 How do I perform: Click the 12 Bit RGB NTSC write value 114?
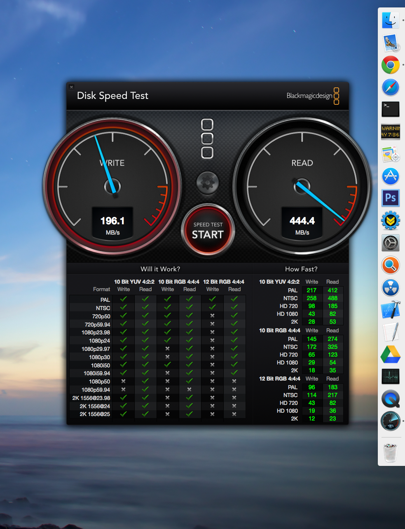pyautogui.click(x=311, y=395)
